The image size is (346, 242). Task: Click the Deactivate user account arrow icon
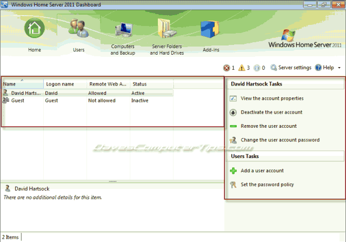(233, 112)
